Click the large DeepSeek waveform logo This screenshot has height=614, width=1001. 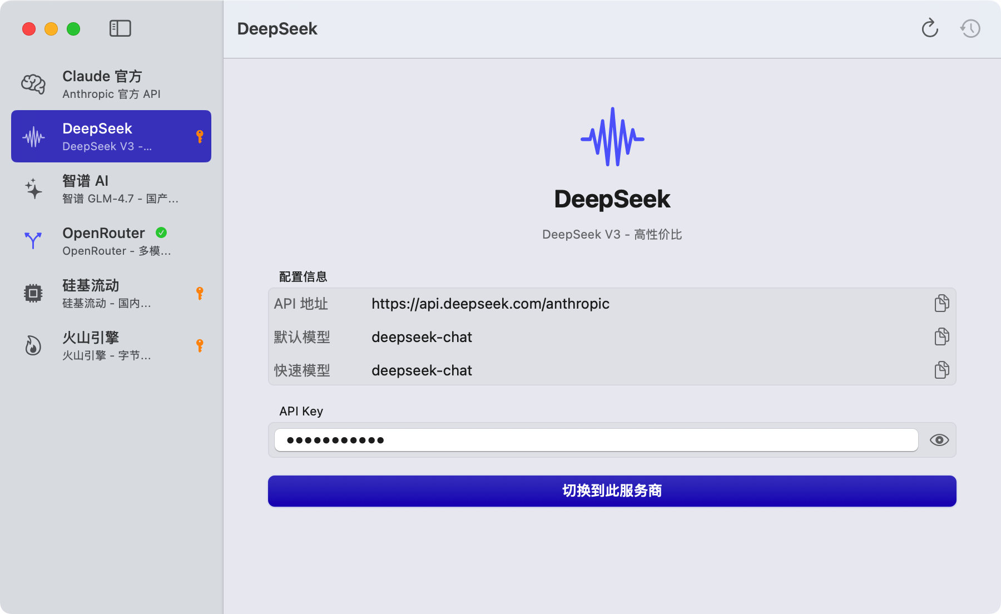[x=612, y=137]
